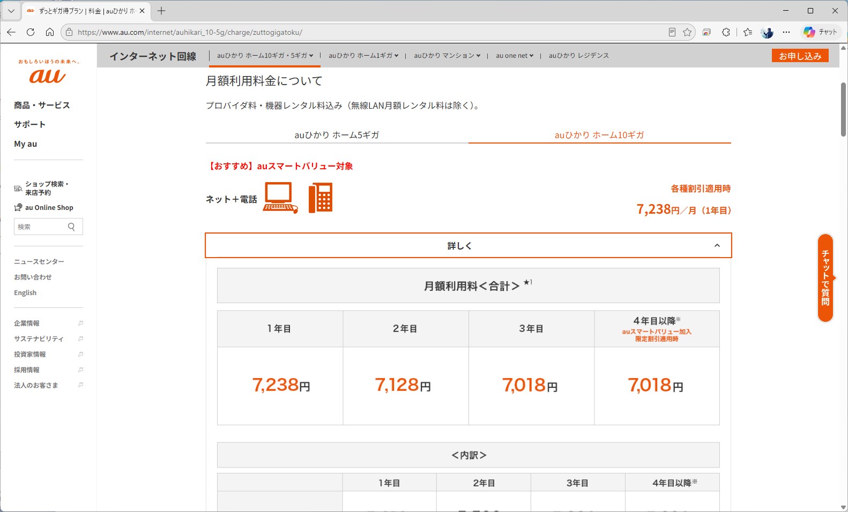The width and height of the screenshot is (848, 512).
Task: Add this page to favorites star
Action: (687, 32)
